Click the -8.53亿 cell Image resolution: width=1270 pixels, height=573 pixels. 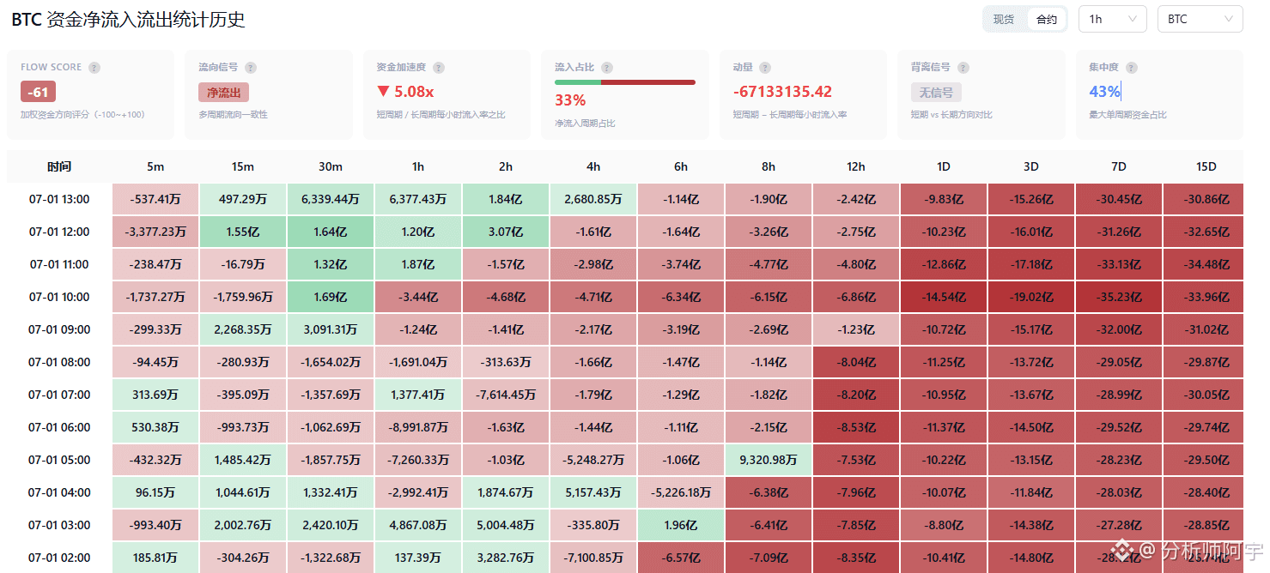(x=856, y=427)
